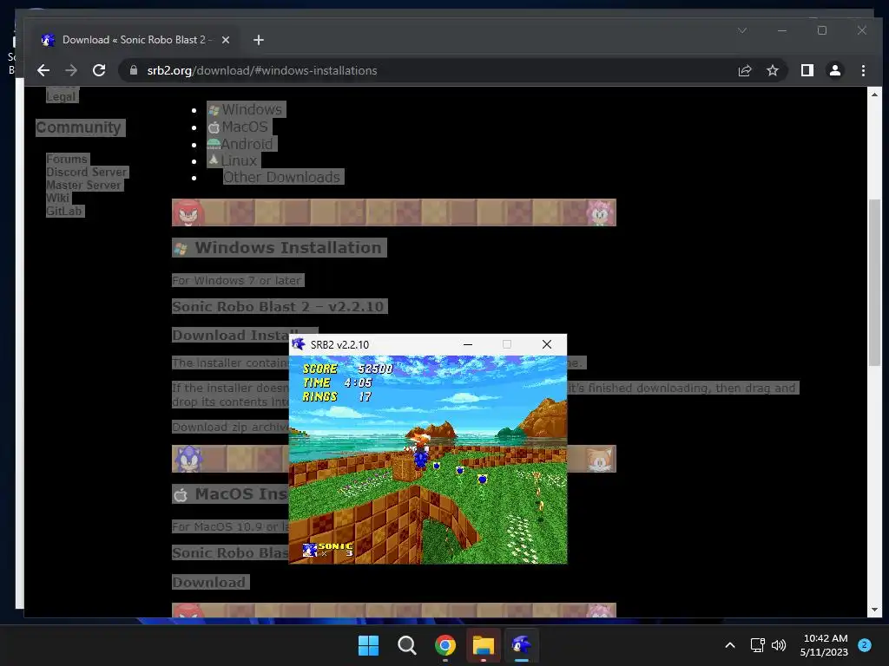Open the GitLab link in sidebar

[64, 212]
